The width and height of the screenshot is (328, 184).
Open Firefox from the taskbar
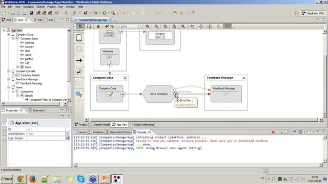click(x=33, y=179)
